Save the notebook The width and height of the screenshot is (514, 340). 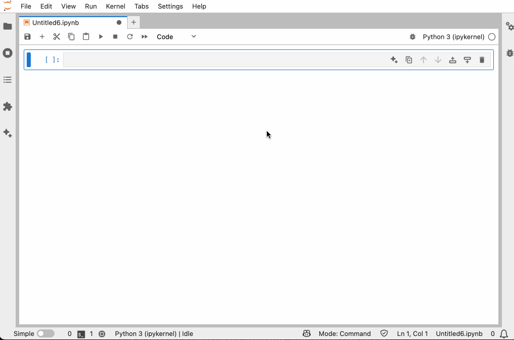(27, 36)
